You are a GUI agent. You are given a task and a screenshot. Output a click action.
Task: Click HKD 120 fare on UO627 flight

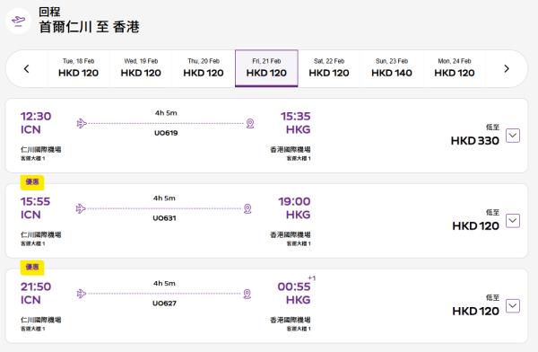coord(475,311)
